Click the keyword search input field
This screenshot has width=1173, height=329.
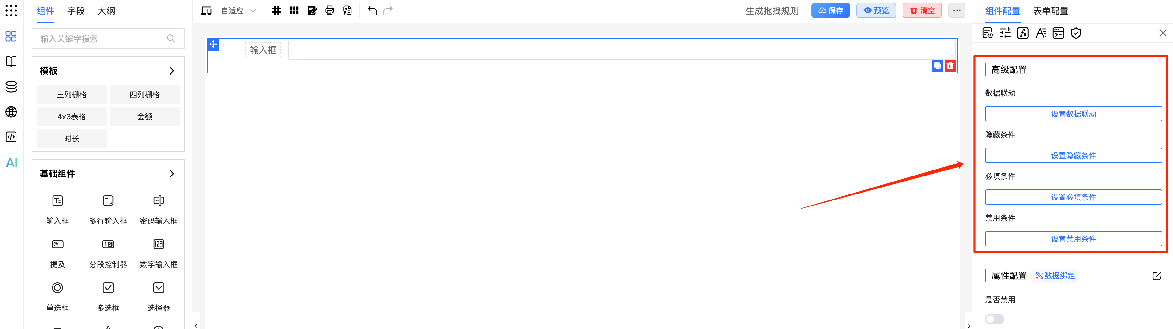pos(102,39)
